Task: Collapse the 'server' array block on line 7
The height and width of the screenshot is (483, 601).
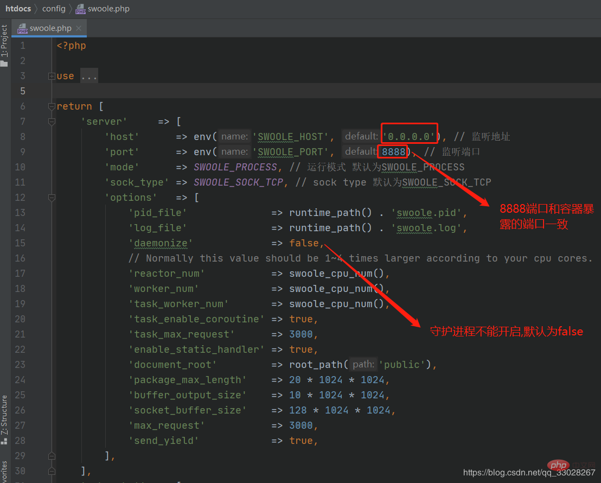Action: coord(52,122)
